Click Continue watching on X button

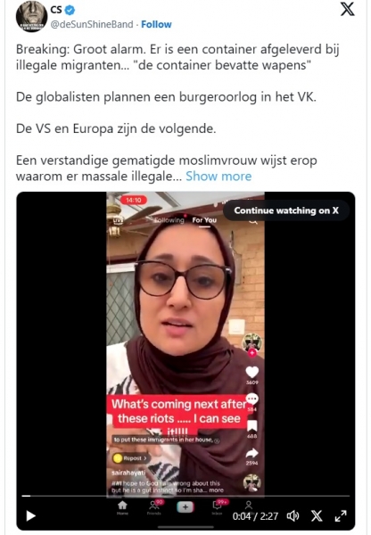point(286,210)
